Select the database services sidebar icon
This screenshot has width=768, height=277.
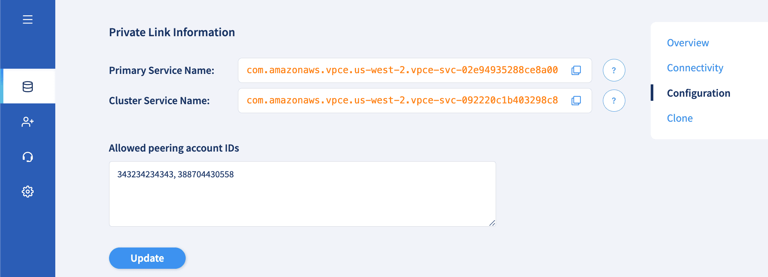coord(28,86)
